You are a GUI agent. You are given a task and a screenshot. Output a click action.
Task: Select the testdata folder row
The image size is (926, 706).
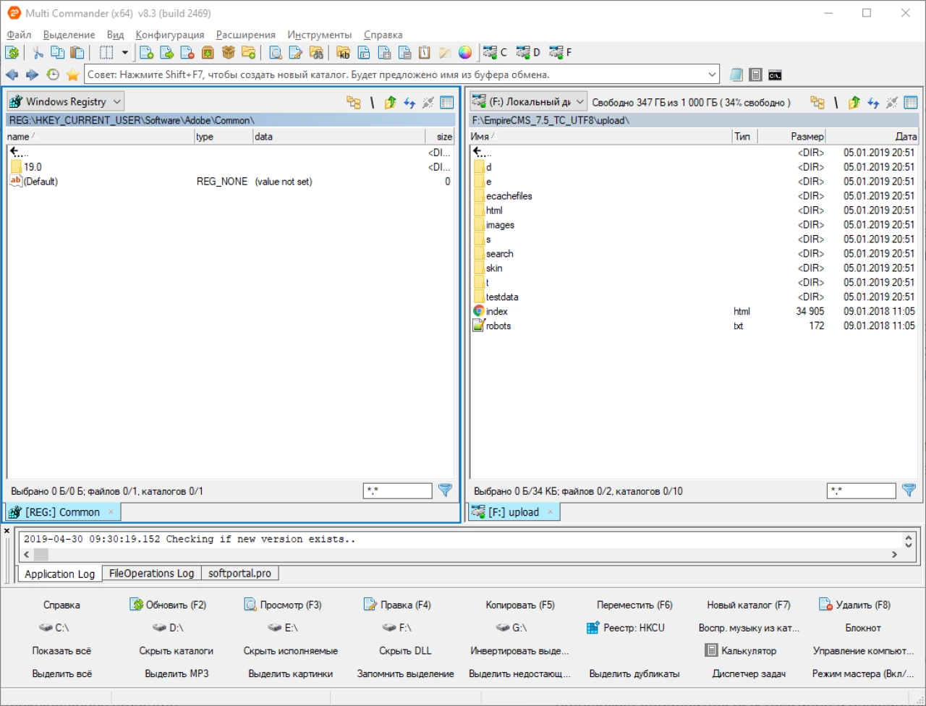tap(694, 297)
